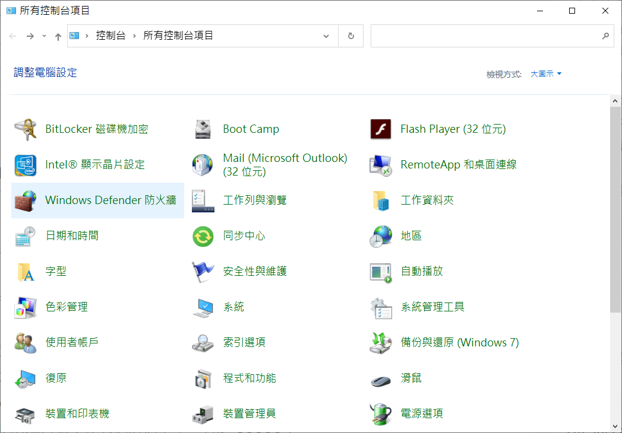622x433 pixels.
Task: Open the 系統管理工具 text link
Action: [x=432, y=307]
